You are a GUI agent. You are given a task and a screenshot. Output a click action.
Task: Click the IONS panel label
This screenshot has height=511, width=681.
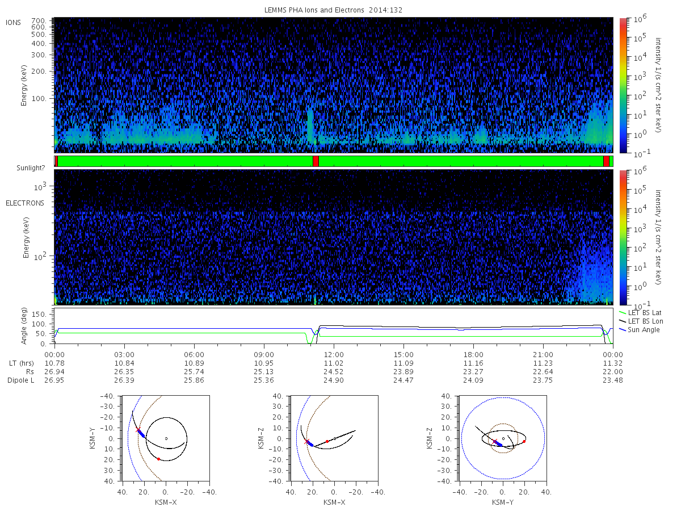coord(14,22)
